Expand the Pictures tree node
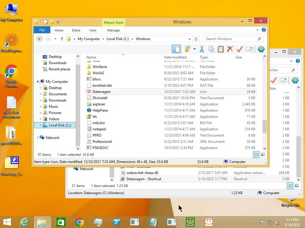 [41, 113]
